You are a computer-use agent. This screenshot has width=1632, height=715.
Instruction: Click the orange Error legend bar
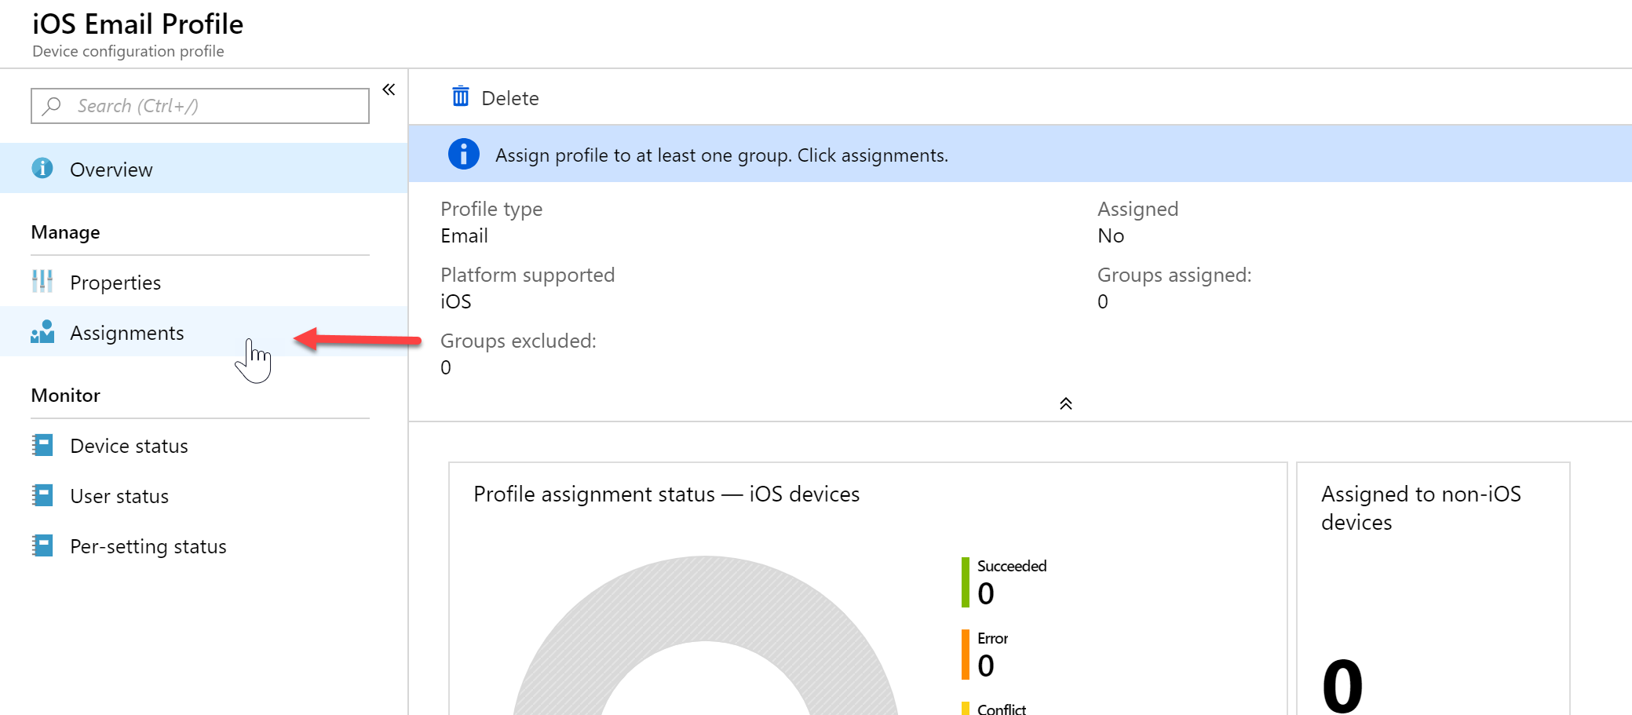966,655
